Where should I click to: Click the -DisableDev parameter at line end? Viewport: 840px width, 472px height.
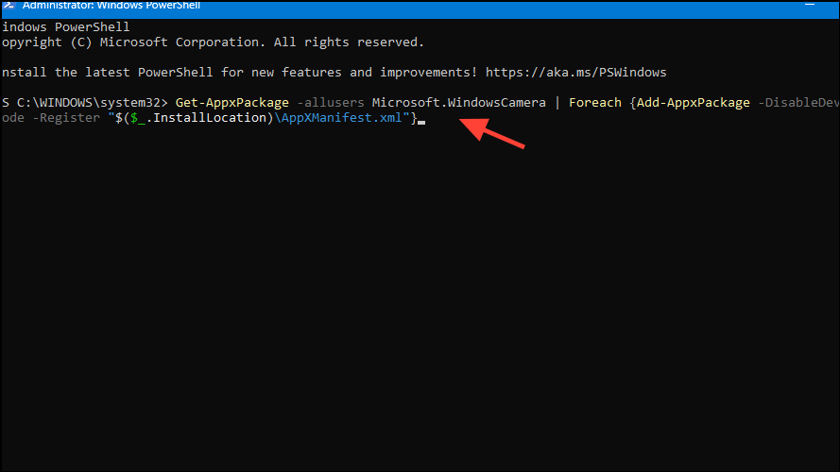[x=798, y=103]
